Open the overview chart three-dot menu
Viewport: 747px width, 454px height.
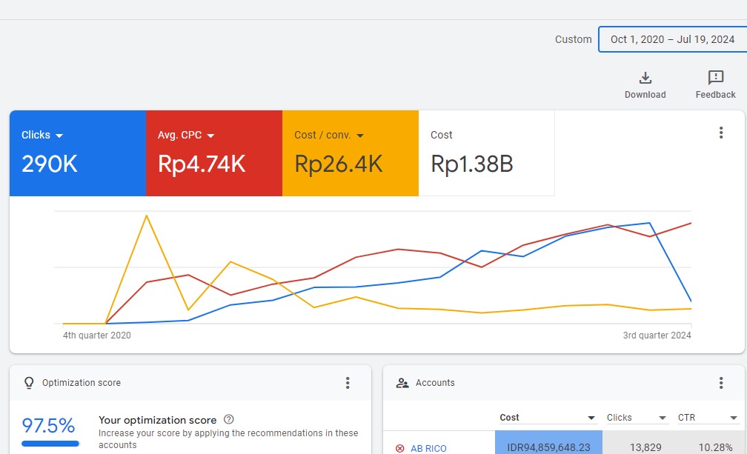tap(721, 133)
